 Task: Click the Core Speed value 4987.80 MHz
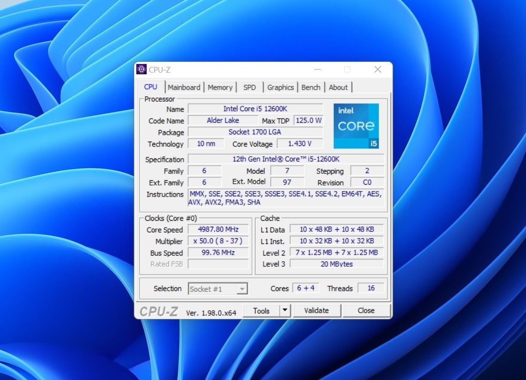[x=218, y=229]
